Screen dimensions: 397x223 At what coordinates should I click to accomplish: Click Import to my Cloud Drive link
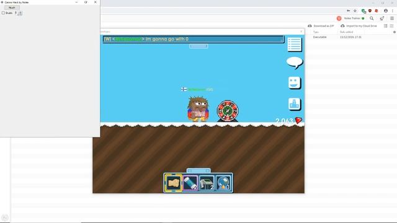(359, 26)
